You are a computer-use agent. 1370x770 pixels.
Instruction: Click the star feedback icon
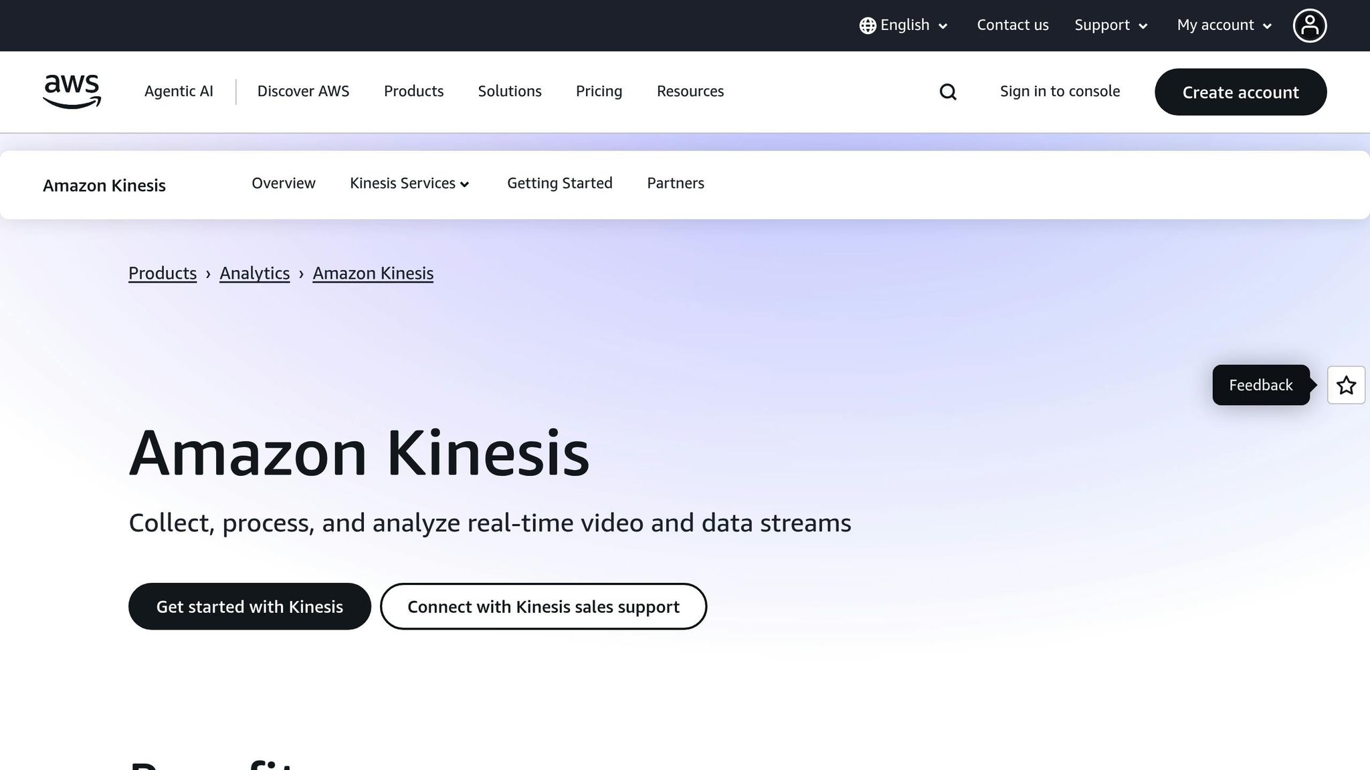coord(1346,385)
